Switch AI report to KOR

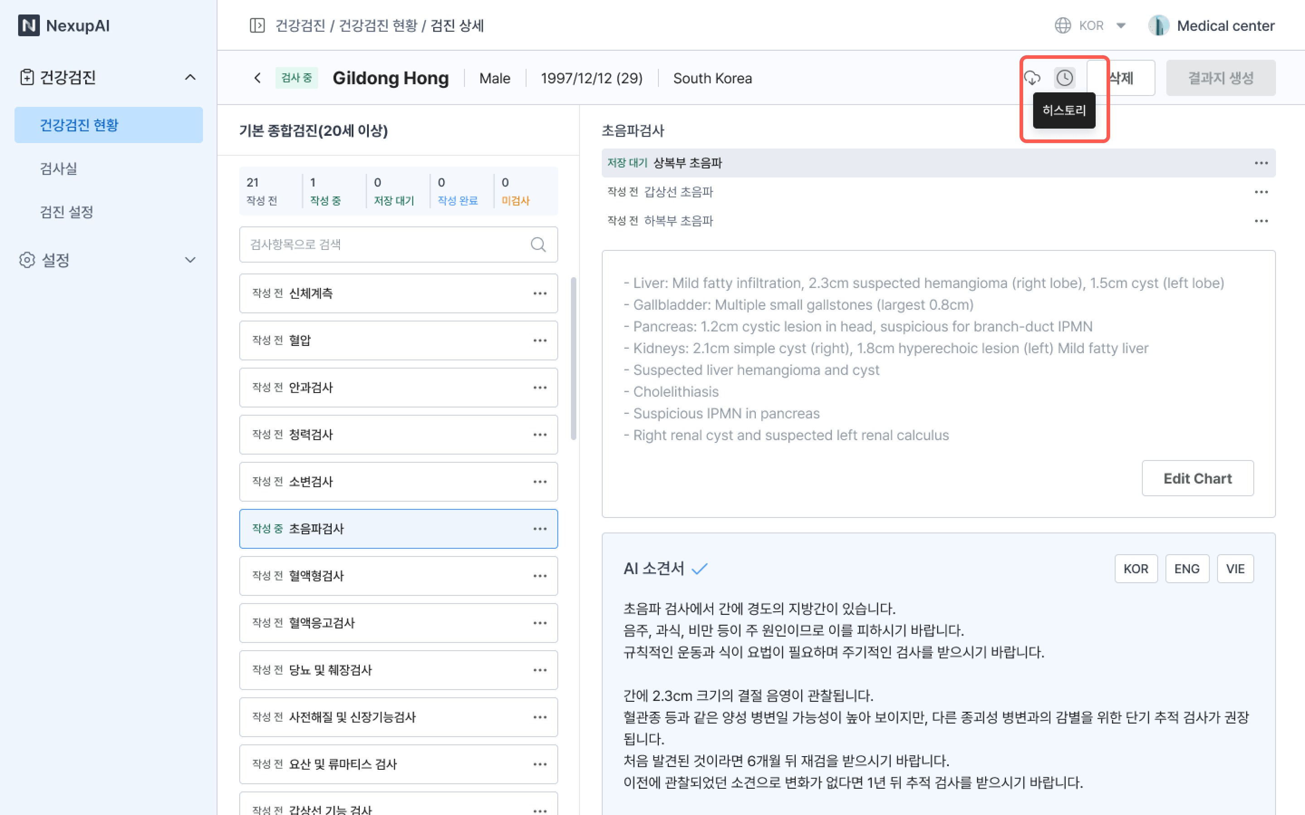click(x=1136, y=569)
